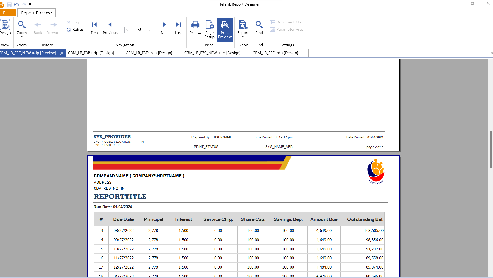Open the Export format dropdown

243,37
